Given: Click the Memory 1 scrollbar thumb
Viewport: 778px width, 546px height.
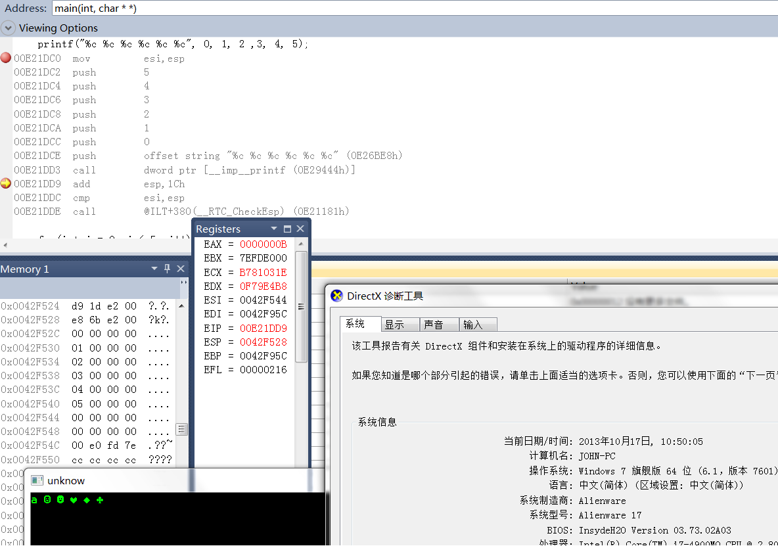Looking at the screenshot, I should [181, 430].
